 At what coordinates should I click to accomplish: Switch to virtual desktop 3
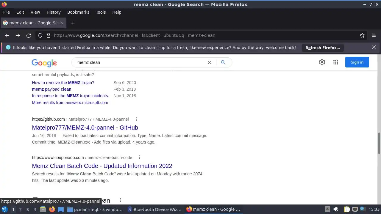[27, 209]
